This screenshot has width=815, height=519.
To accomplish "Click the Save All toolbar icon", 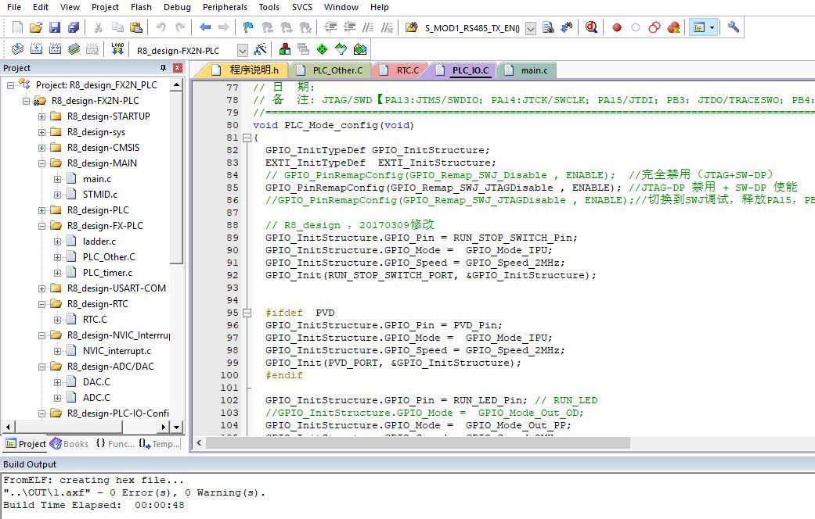I will click(x=73, y=27).
